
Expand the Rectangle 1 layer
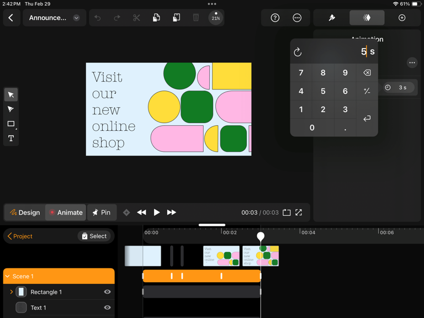pos(12,292)
